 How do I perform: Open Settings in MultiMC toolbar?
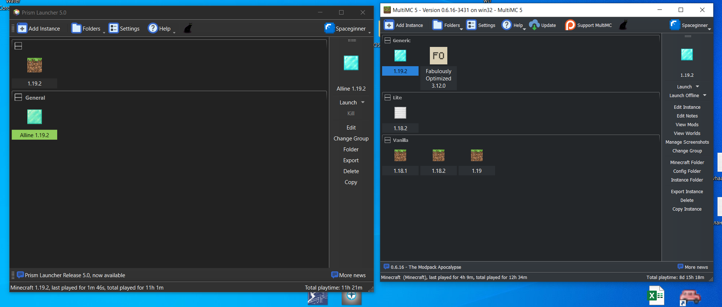[x=481, y=25]
